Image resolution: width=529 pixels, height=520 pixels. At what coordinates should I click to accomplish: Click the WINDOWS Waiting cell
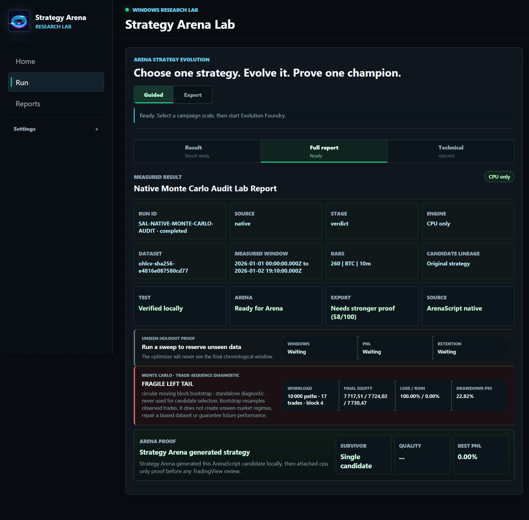pos(320,348)
